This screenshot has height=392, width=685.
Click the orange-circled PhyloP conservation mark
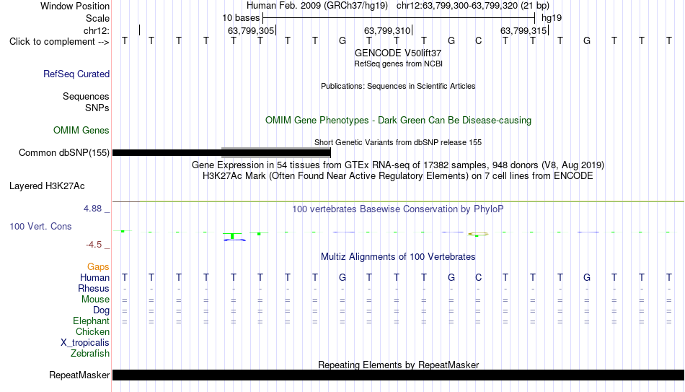click(x=478, y=235)
